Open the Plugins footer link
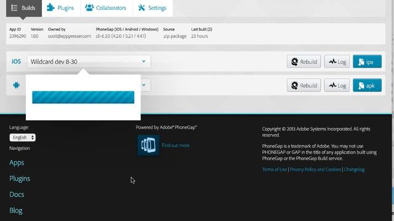This screenshot has width=394, height=221. tap(20, 179)
